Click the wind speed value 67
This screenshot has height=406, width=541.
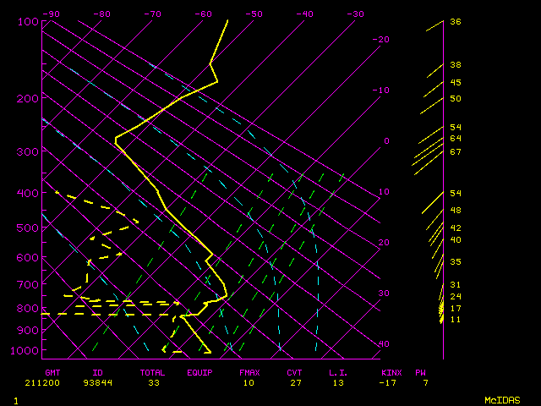[x=455, y=152]
